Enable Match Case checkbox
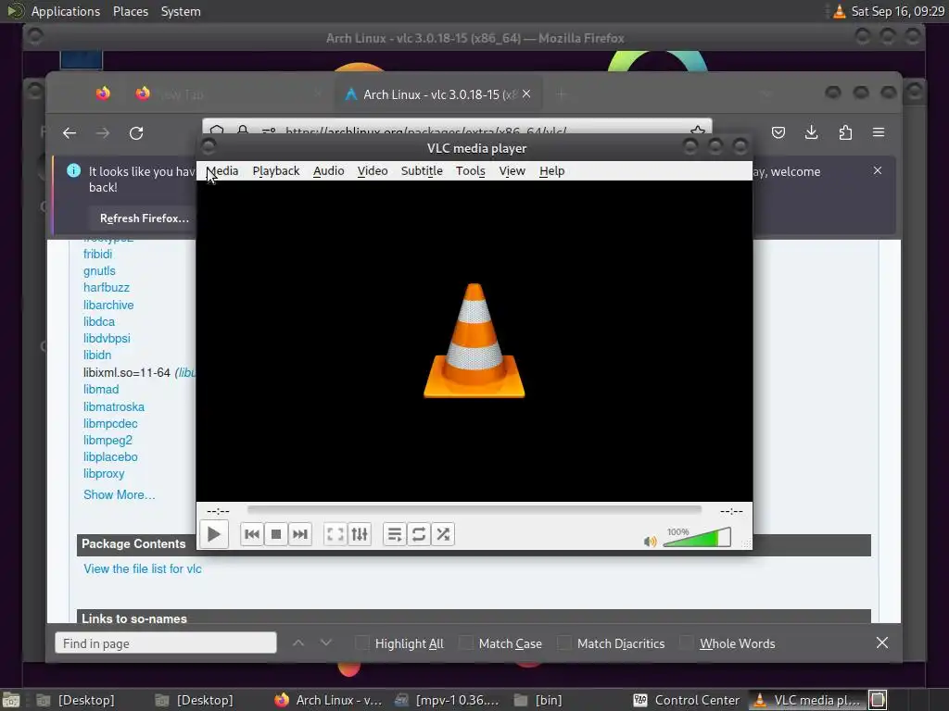 click(x=466, y=642)
